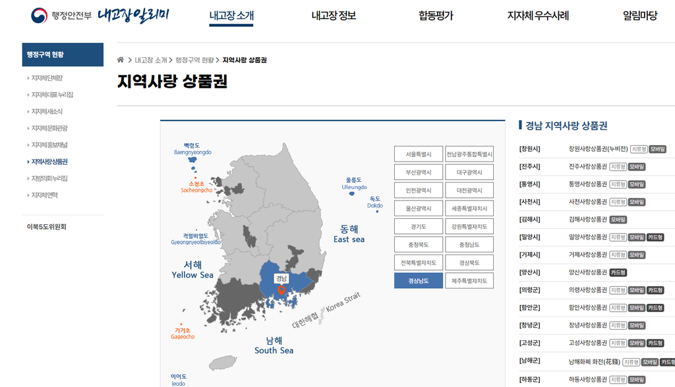Click 행정구역 현황 breadcrumb link
Image resolution: width=675 pixels, height=387 pixels.
(x=194, y=60)
